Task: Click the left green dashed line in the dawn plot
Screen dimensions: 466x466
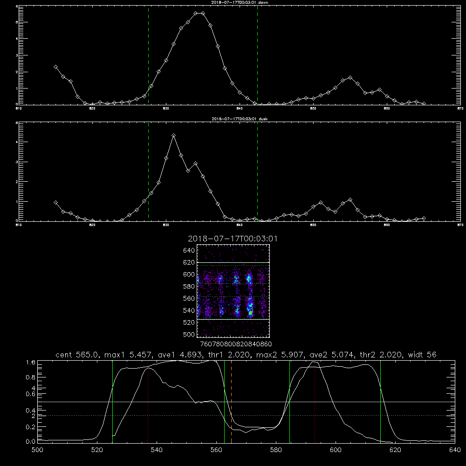Action: coord(148,55)
